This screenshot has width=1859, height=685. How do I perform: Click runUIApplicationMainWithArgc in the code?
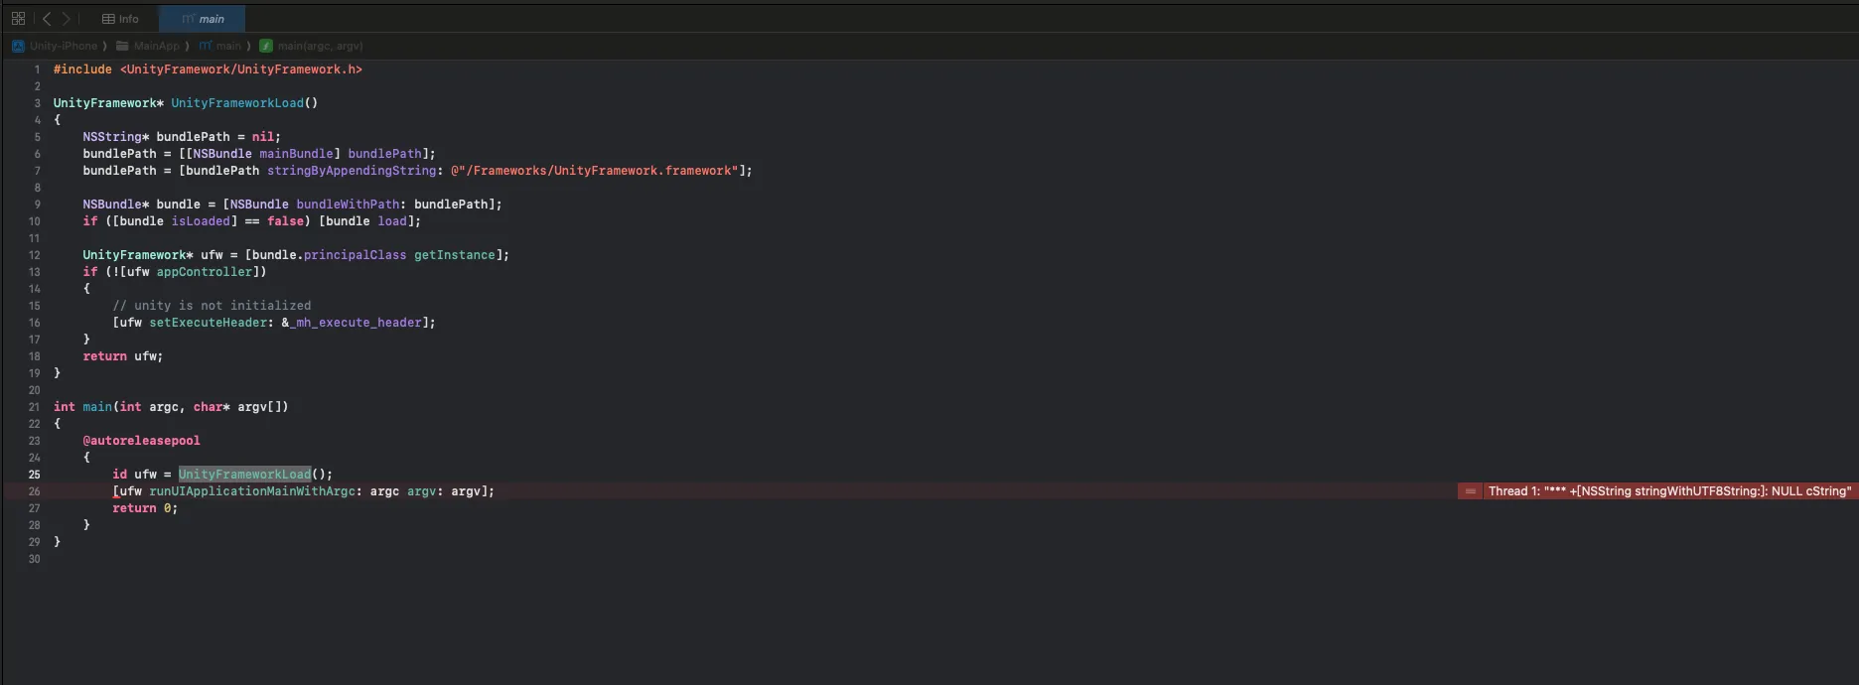coord(252,491)
